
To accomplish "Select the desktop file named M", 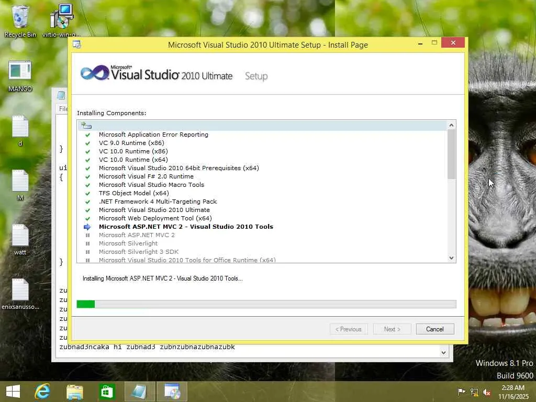I will (20, 185).
